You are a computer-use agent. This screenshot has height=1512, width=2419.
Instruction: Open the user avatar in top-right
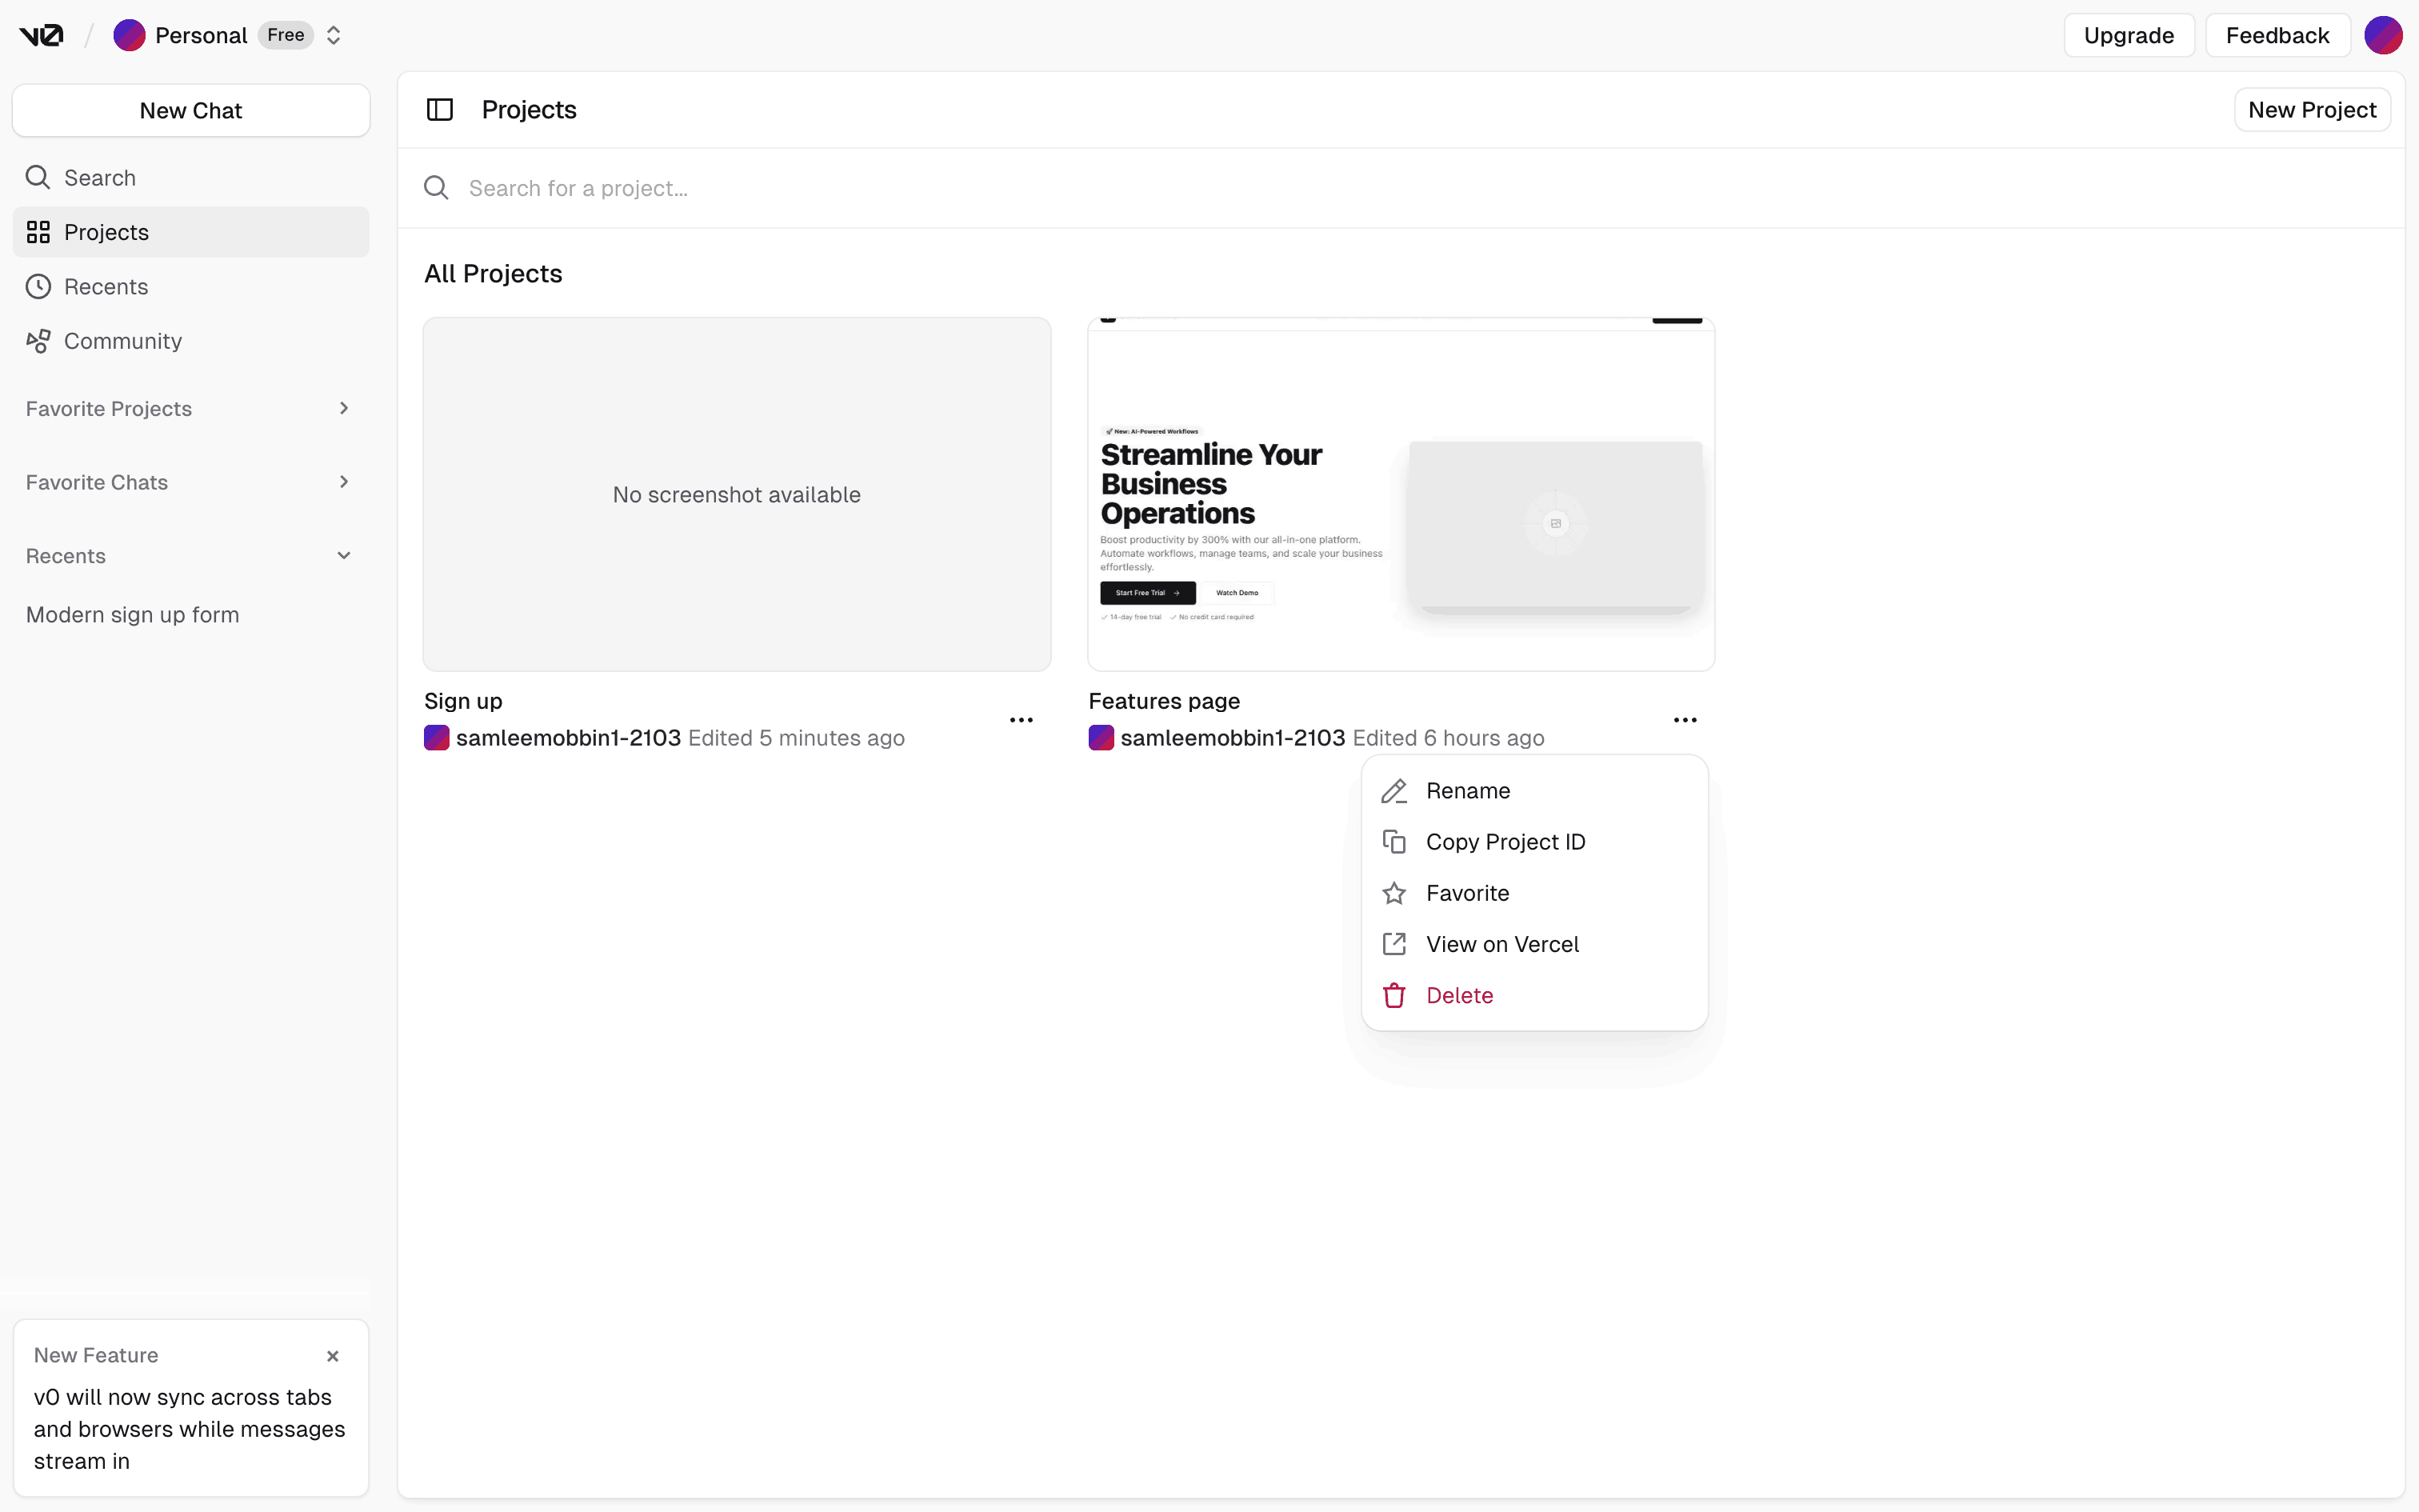[2382, 36]
